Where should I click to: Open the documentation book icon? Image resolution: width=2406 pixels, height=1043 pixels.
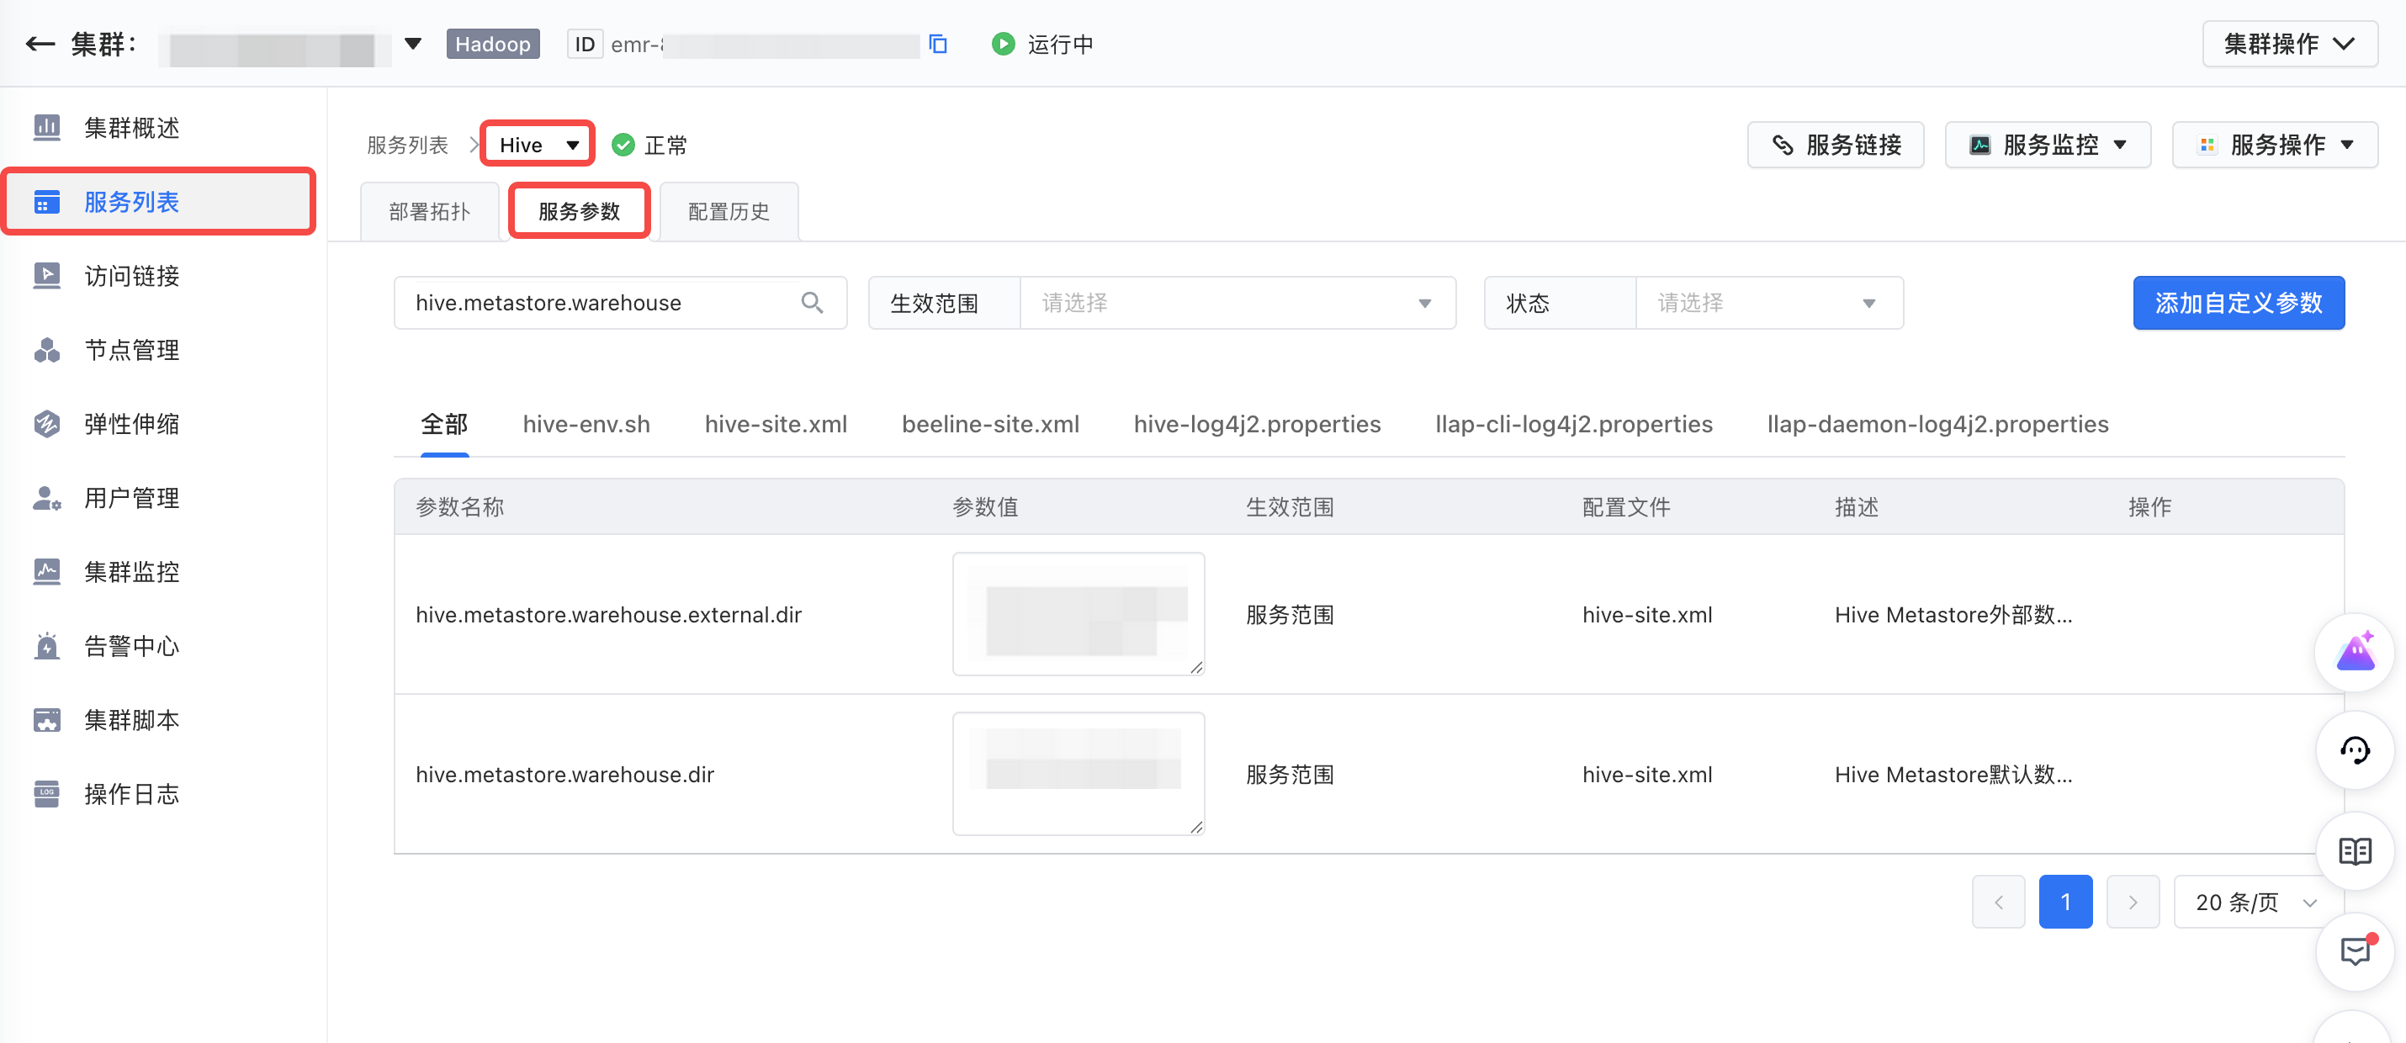pos(2355,850)
